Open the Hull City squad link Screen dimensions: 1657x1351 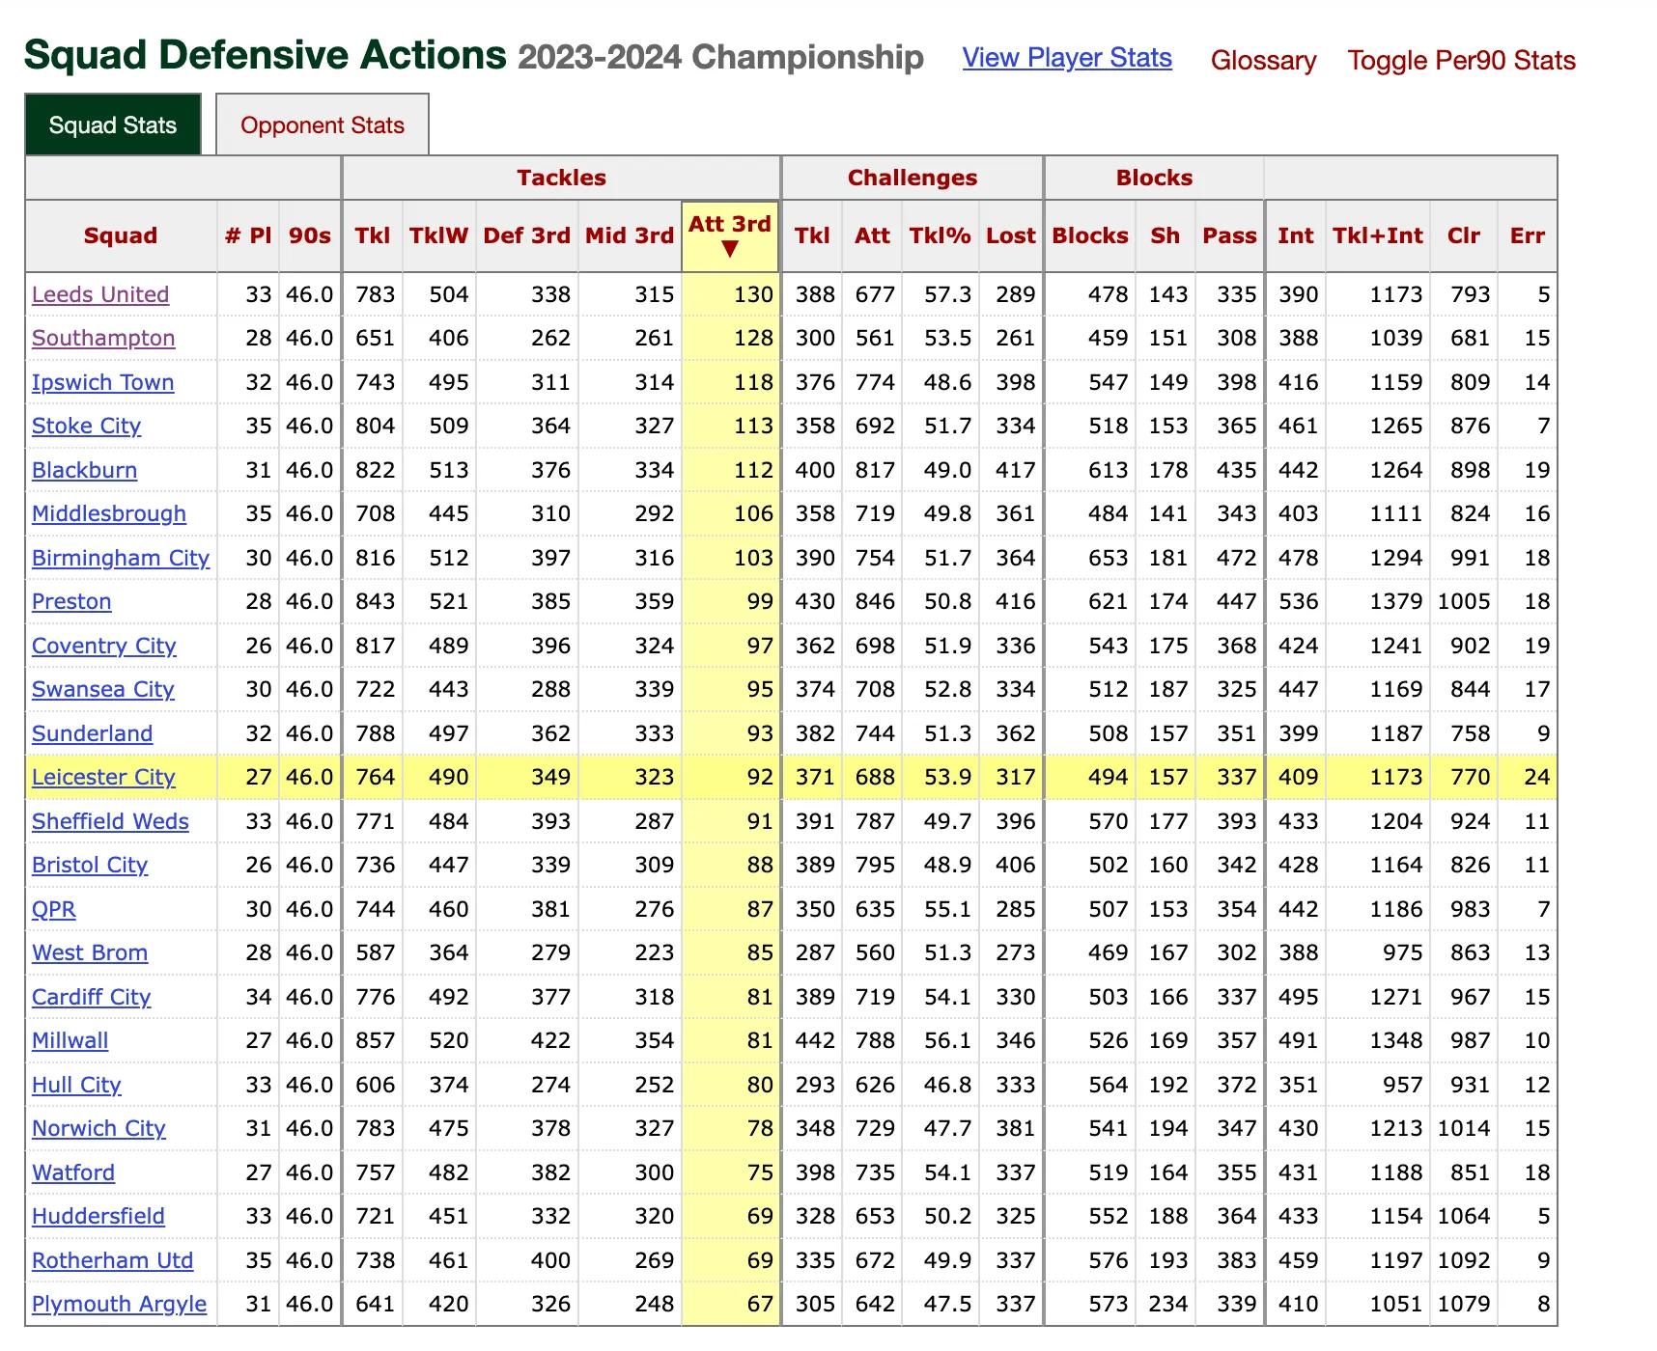[76, 1085]
